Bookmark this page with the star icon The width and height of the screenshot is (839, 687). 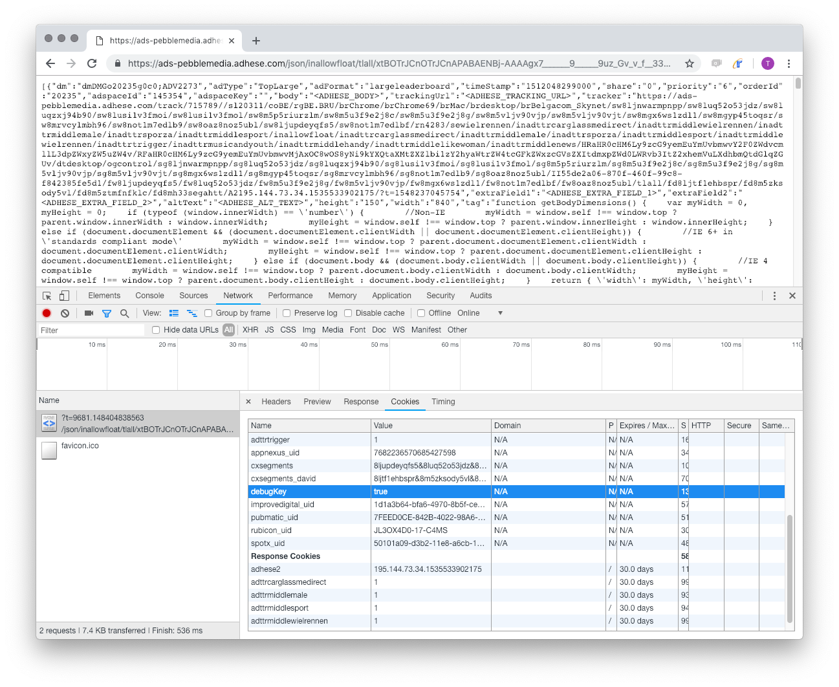(x=690, y=63)
